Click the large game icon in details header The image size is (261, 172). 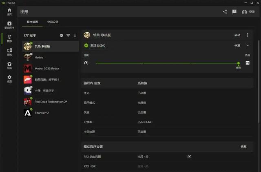(87, 35)
